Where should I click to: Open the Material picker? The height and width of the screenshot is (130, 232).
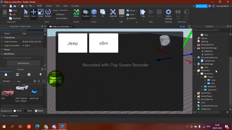point(113,13)
